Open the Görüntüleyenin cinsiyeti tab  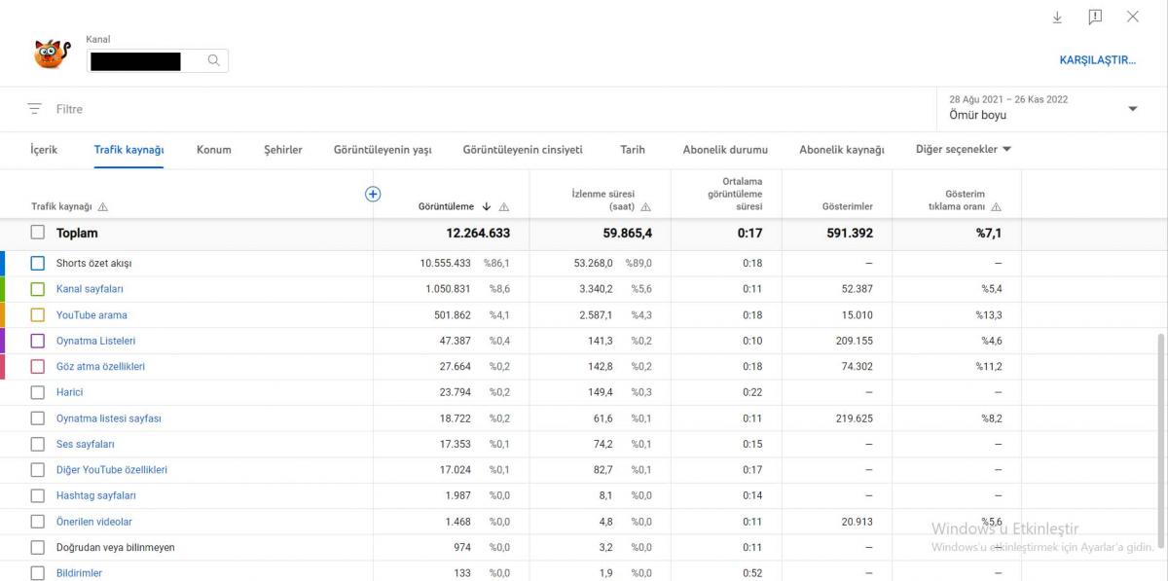[x=523, y=150]
